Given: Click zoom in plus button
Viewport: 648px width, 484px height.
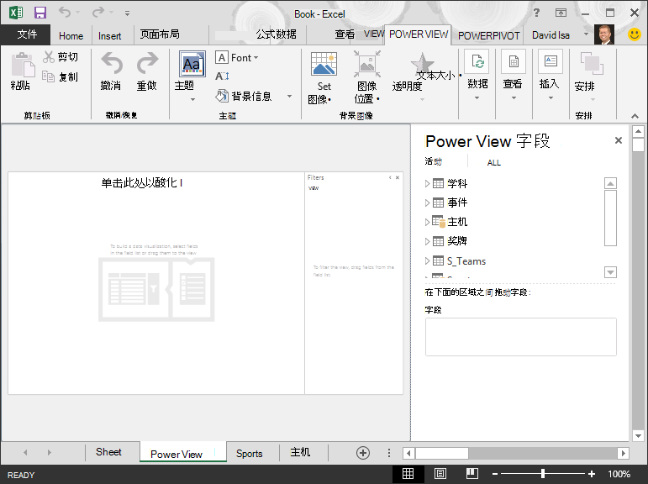Looking at the screenshot, I should 592,474.
